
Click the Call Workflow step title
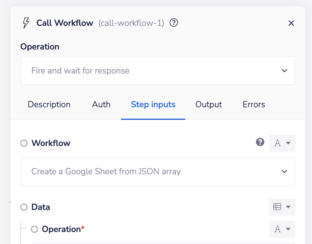[x=65, y=23]
